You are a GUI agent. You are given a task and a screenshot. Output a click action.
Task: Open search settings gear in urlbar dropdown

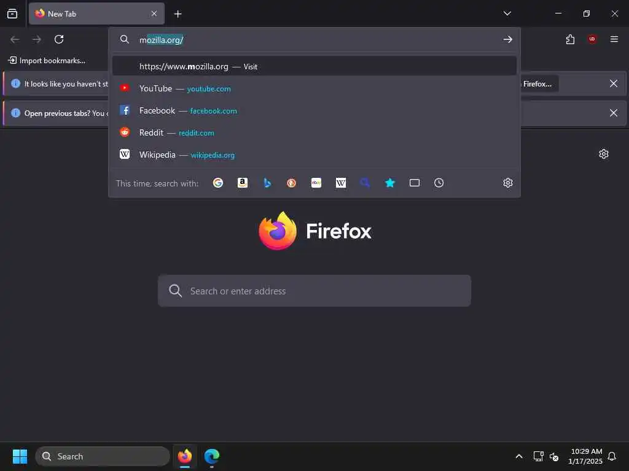[x=508, y=183]
